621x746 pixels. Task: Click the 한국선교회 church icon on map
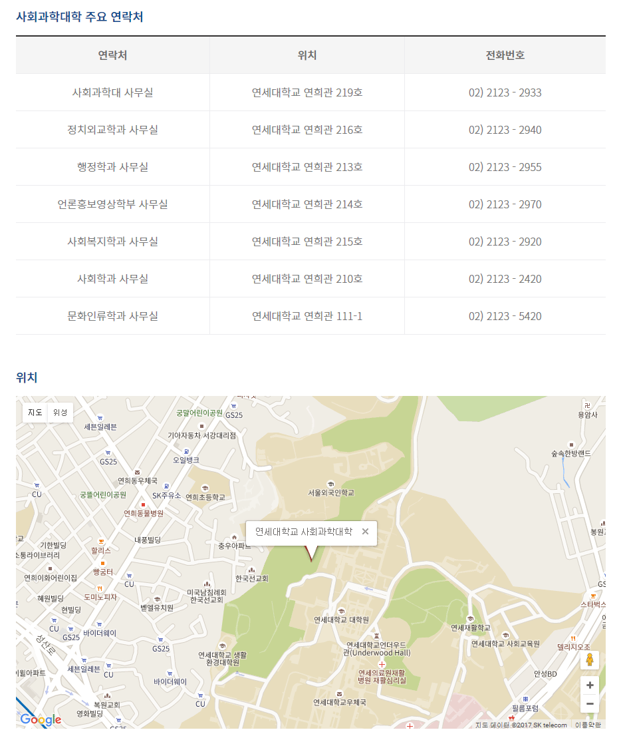(251, 570)
